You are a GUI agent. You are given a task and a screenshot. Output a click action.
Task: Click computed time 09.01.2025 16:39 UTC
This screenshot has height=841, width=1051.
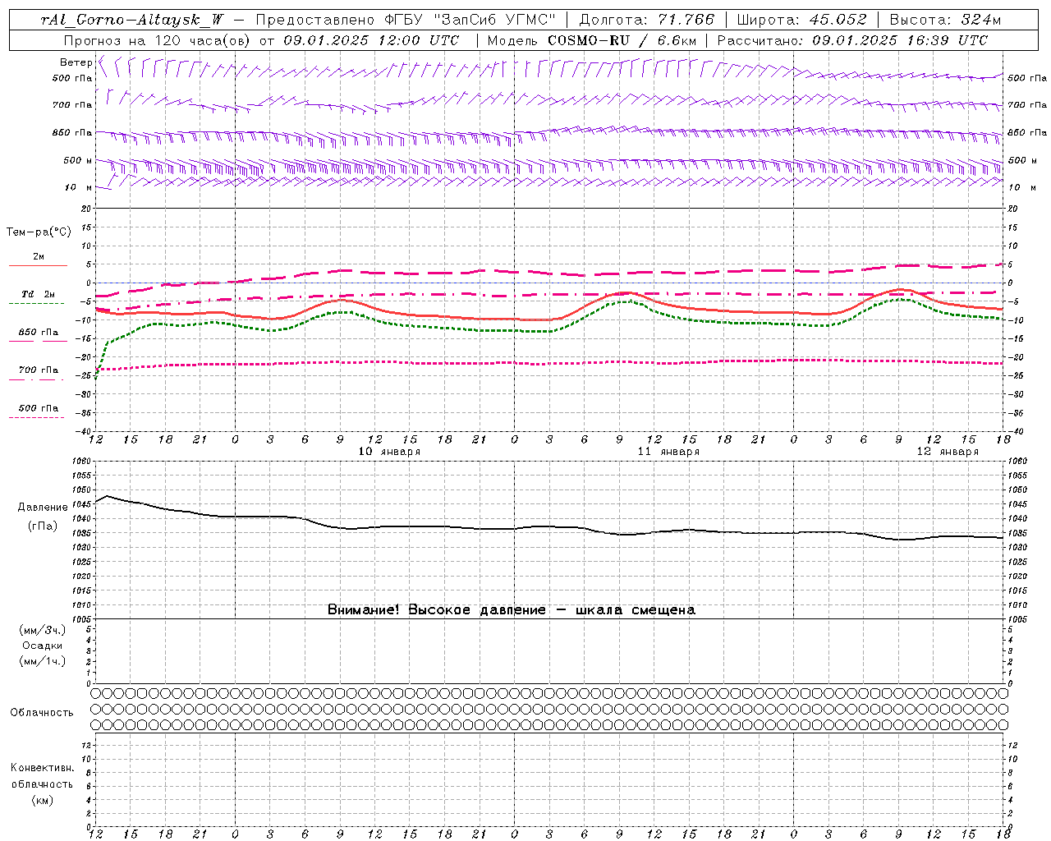coord(900,40)
